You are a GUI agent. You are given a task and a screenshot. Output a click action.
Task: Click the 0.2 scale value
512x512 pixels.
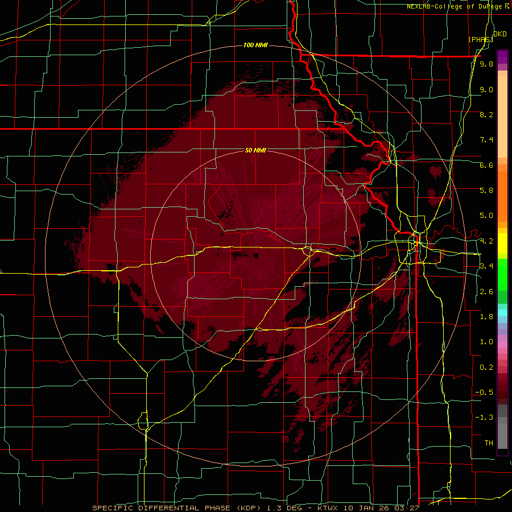point(486,368)
